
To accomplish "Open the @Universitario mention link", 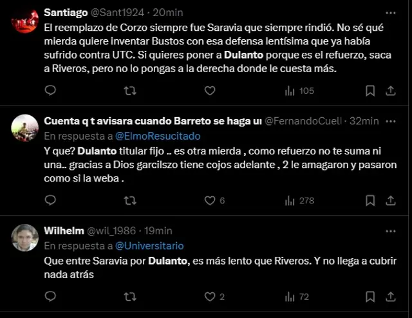I will (149, 246).
